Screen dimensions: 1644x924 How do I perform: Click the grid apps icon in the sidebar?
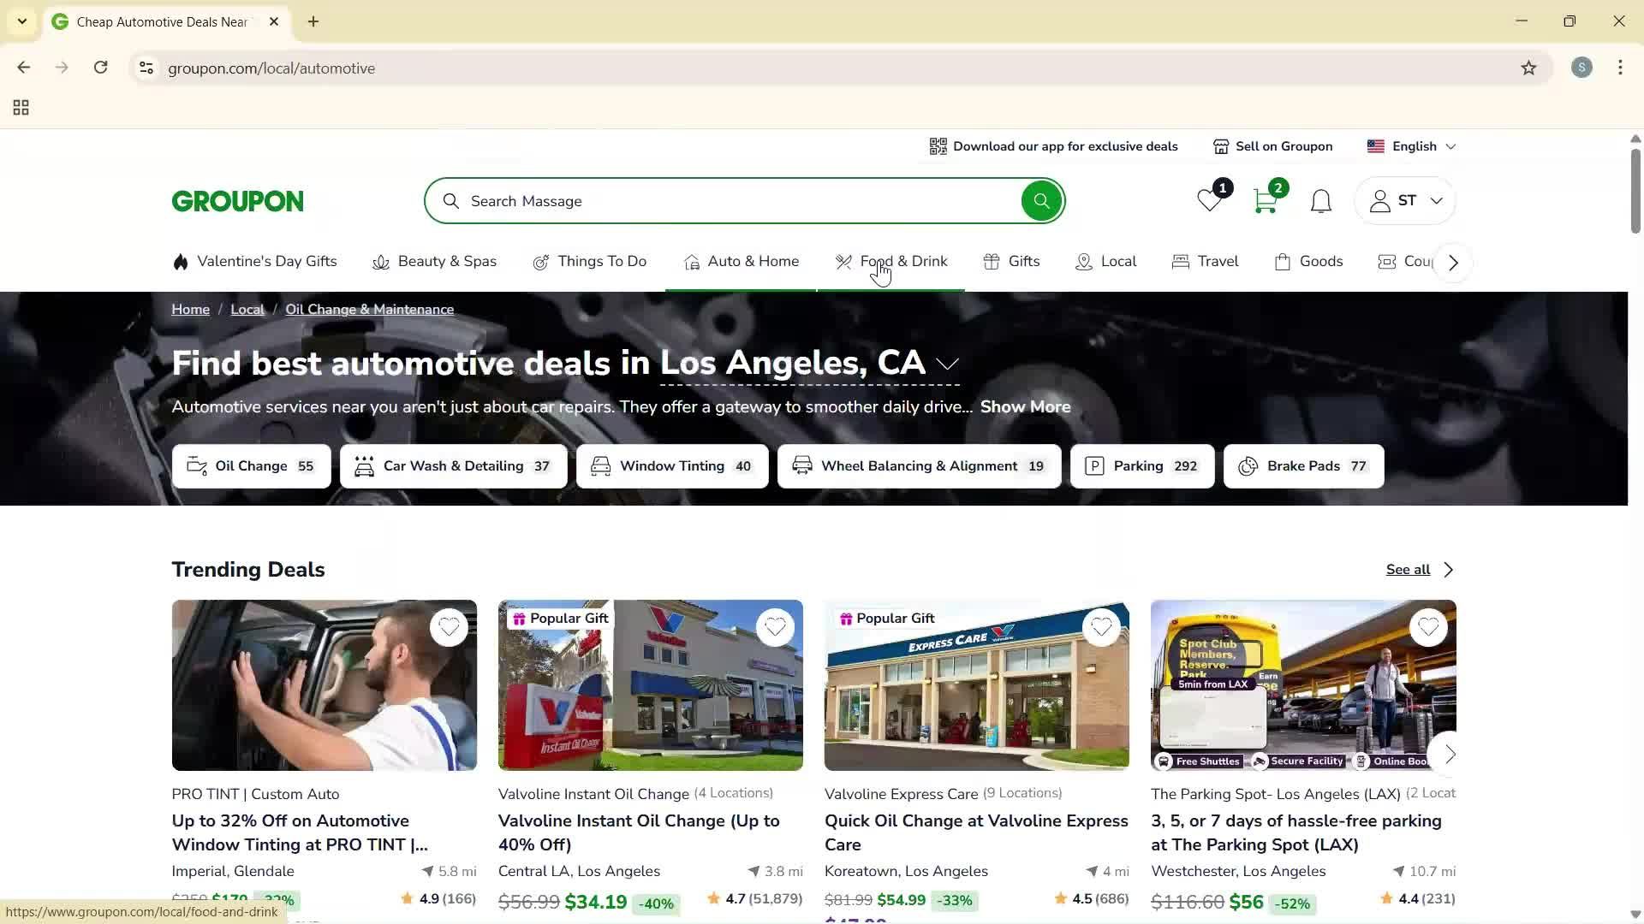[x=21, y=107]
